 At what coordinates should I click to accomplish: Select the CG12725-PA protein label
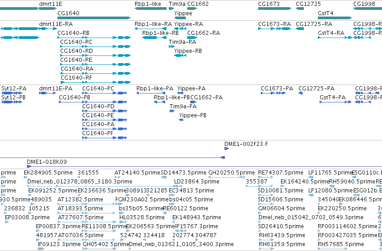click(316, 89)
